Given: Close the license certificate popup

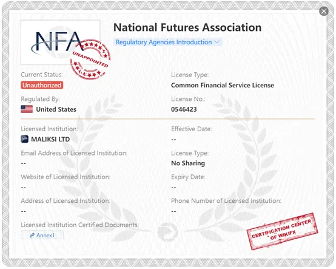Looking at the screenshot, I should coord(324,11).
